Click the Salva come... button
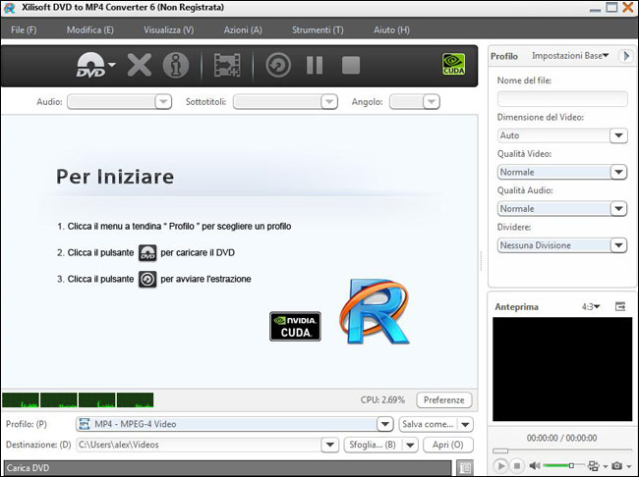The width and height of the screenshot is (639, 477). 428,425
